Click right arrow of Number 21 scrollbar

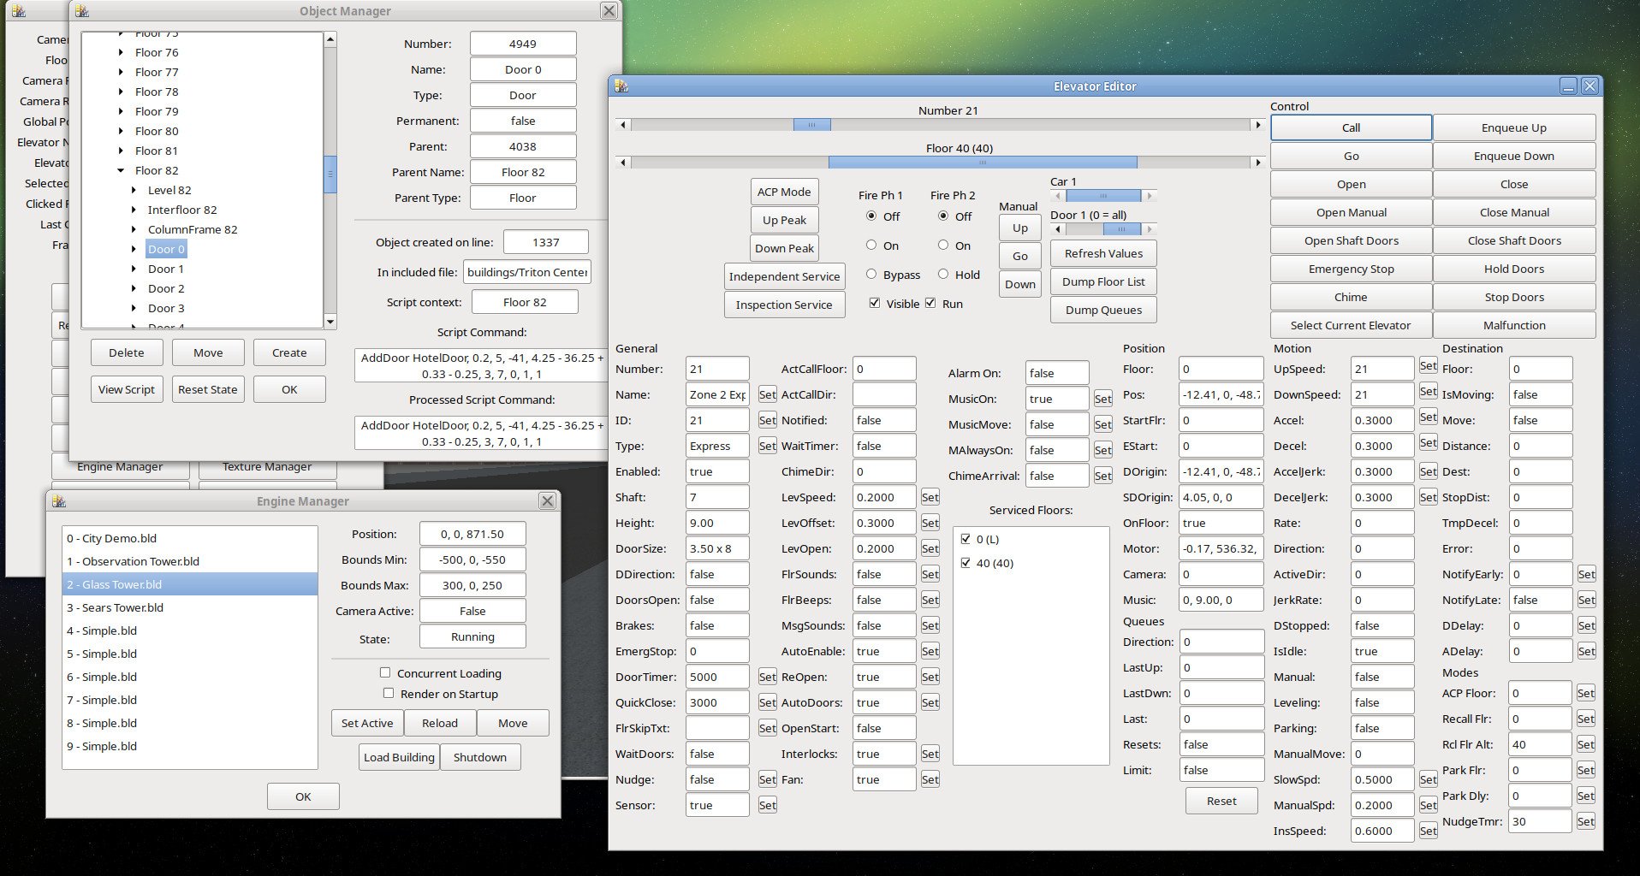click(x=1257, y=125)
